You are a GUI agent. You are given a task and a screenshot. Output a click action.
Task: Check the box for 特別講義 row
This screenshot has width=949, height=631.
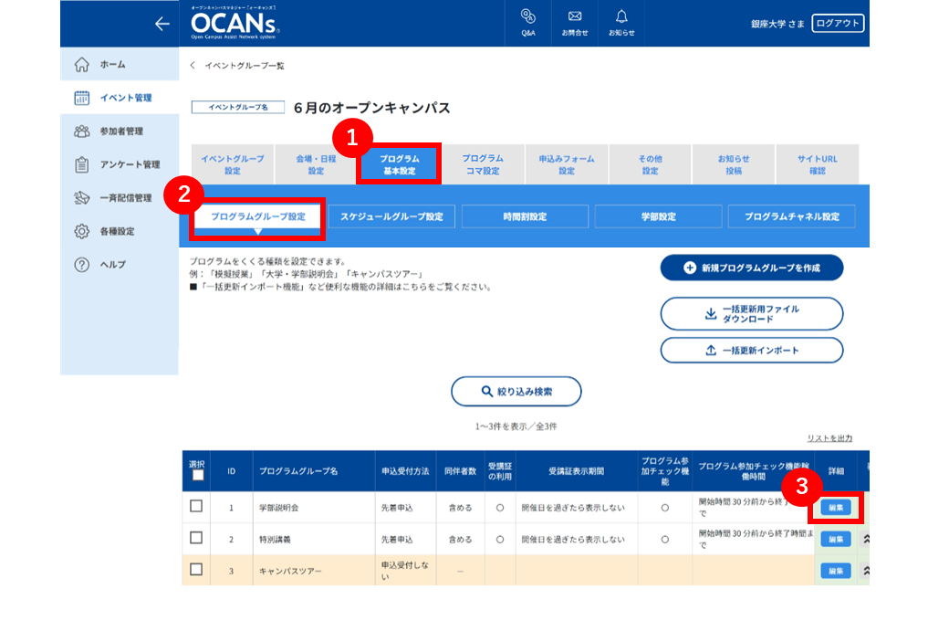pos(196,538)
